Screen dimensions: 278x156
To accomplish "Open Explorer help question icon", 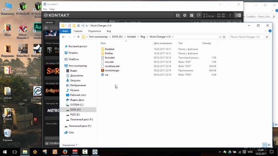I will tap(270, 31).
